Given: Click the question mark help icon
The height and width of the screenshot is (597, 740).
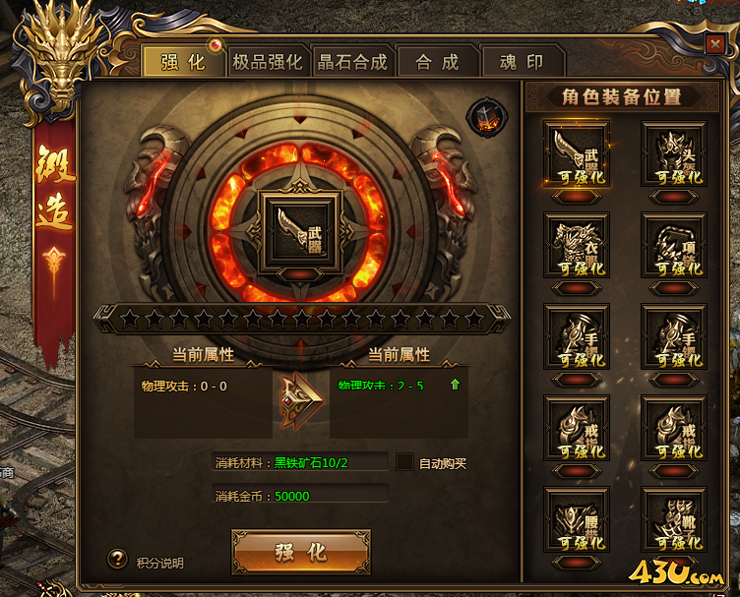Looking at the screenshot, I should click(x=117, y=560).
